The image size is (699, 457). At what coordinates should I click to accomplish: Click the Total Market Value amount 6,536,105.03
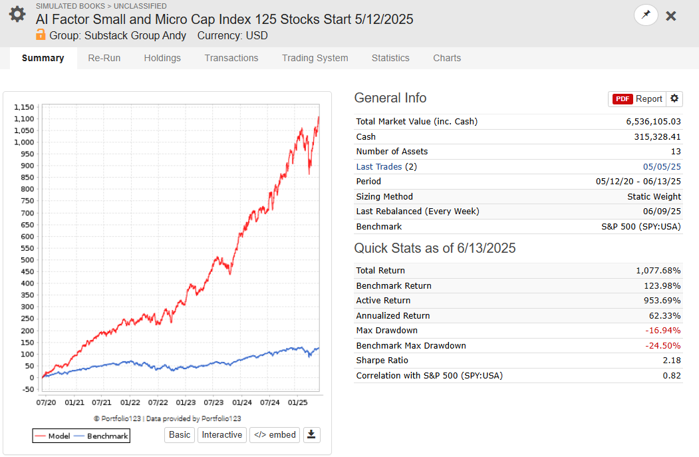point(653,121)
